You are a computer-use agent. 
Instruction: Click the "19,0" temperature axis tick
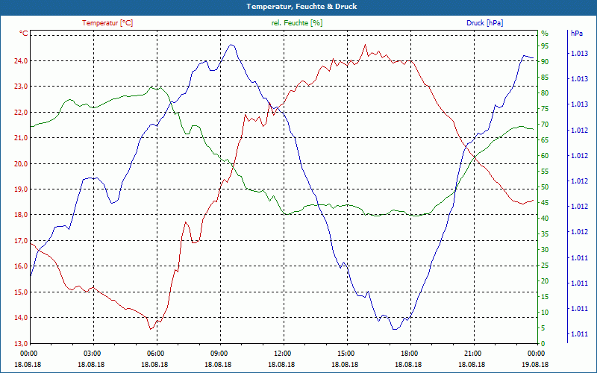coord(21,189)
